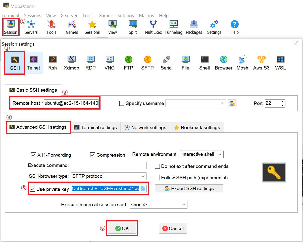The height and width of the screenshot is (242, 303).
Task: Open the Games menu in menu bar
Action: [x=106, y=16]
